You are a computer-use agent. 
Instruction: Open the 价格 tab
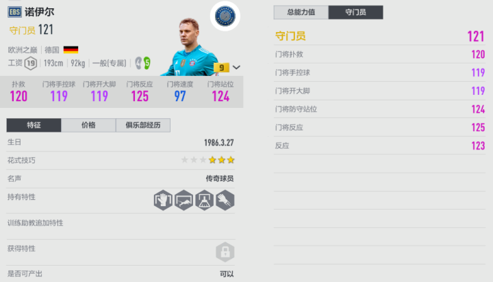[x=88, y=125]
